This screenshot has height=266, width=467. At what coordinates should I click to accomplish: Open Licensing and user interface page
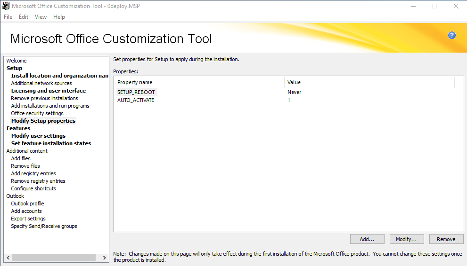(48, 91)
